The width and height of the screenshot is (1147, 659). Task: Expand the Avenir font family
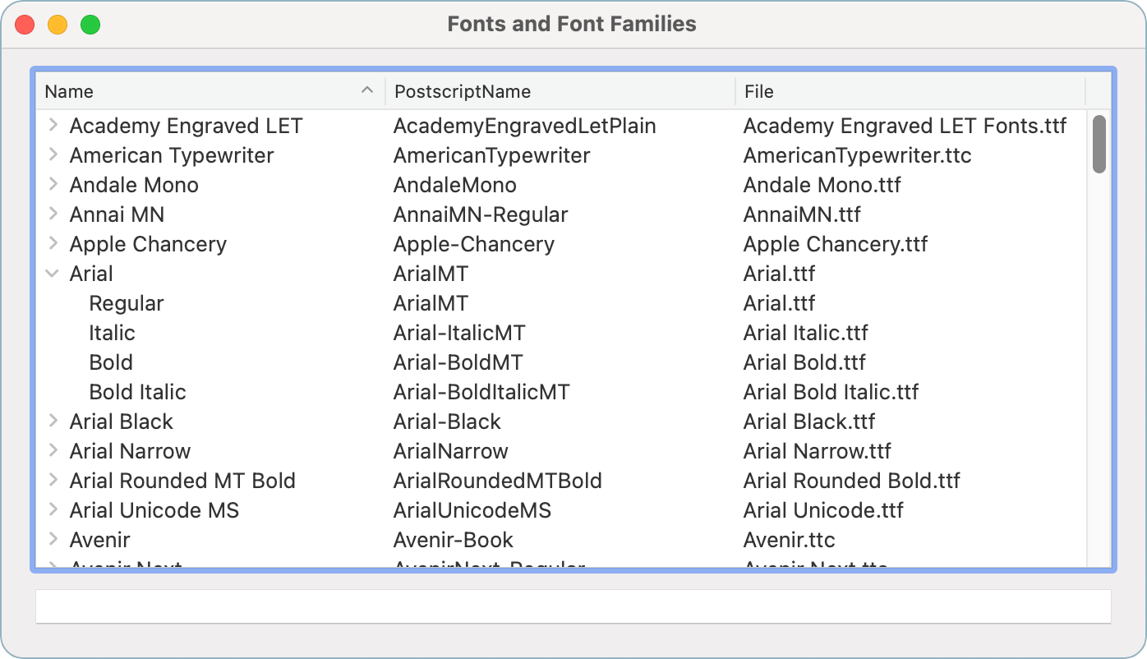coord(53,540)
